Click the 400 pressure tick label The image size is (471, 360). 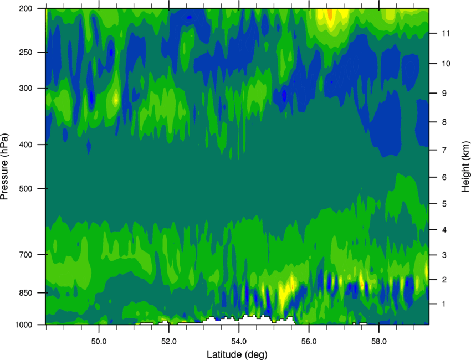[25, 145]
